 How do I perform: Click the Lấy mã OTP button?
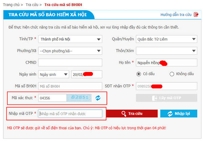pyautogui.click(x=166, y=98)
